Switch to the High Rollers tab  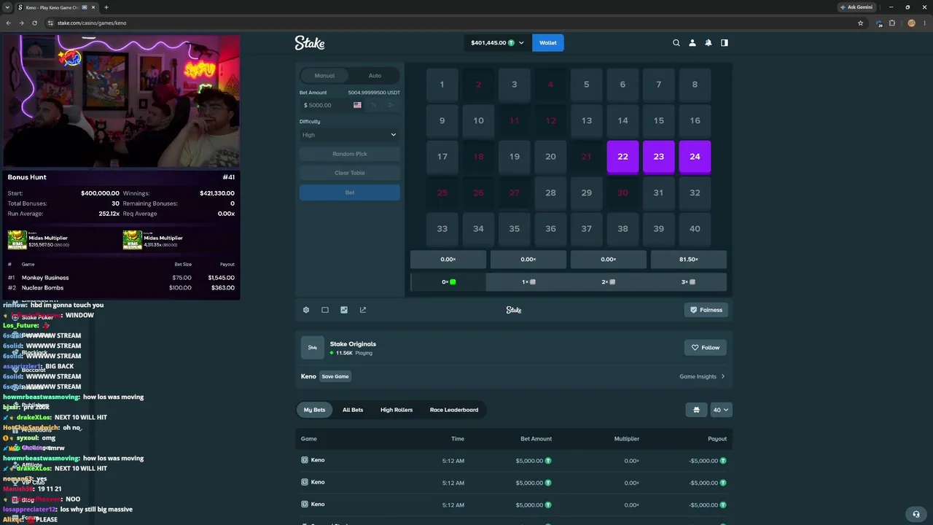[x=397, y=410]
